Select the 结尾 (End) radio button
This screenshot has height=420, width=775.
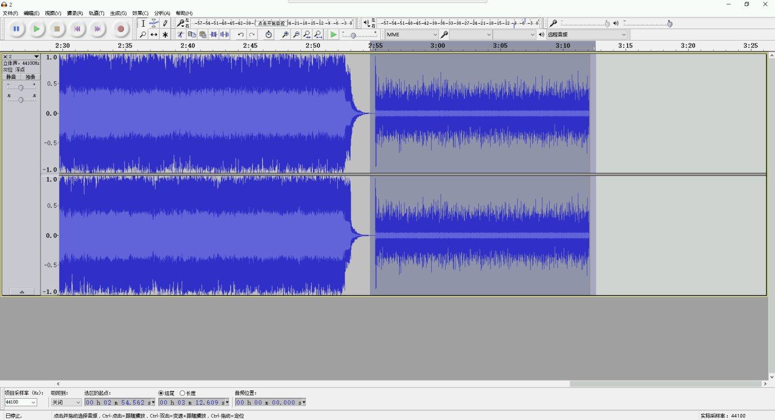click(161, 393)
